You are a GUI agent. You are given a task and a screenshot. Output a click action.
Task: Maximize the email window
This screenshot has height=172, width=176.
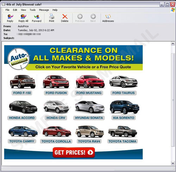click(x=167, y=5)
